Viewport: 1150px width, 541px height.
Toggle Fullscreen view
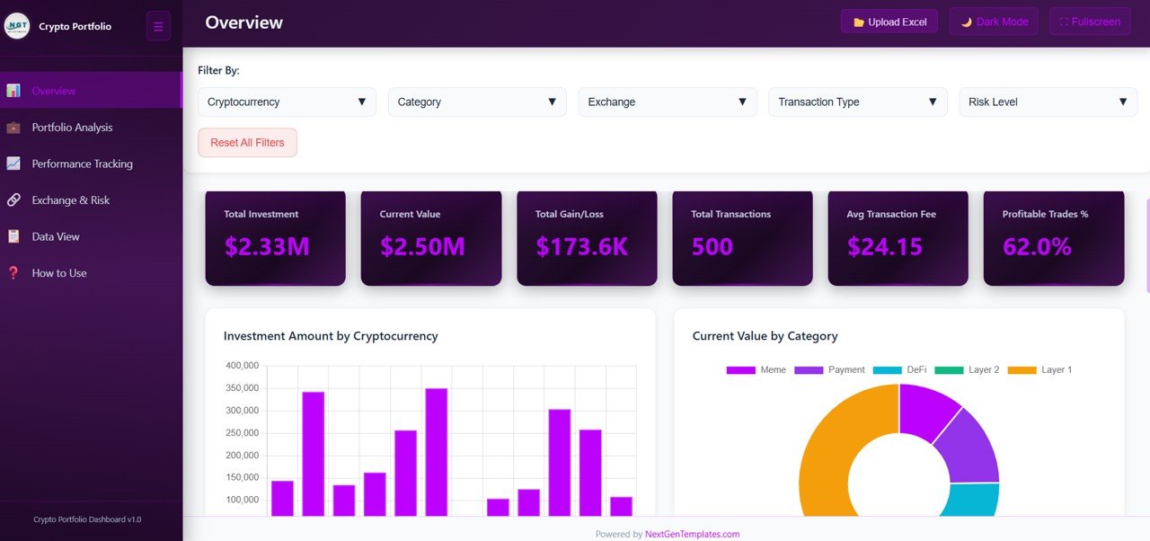click(1089, 22)
